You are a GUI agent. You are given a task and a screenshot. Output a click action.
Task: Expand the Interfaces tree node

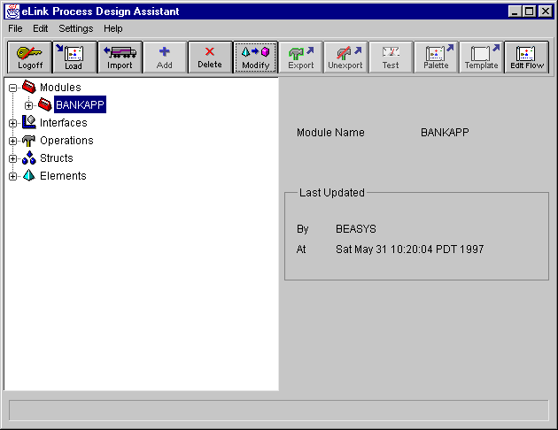12,123
